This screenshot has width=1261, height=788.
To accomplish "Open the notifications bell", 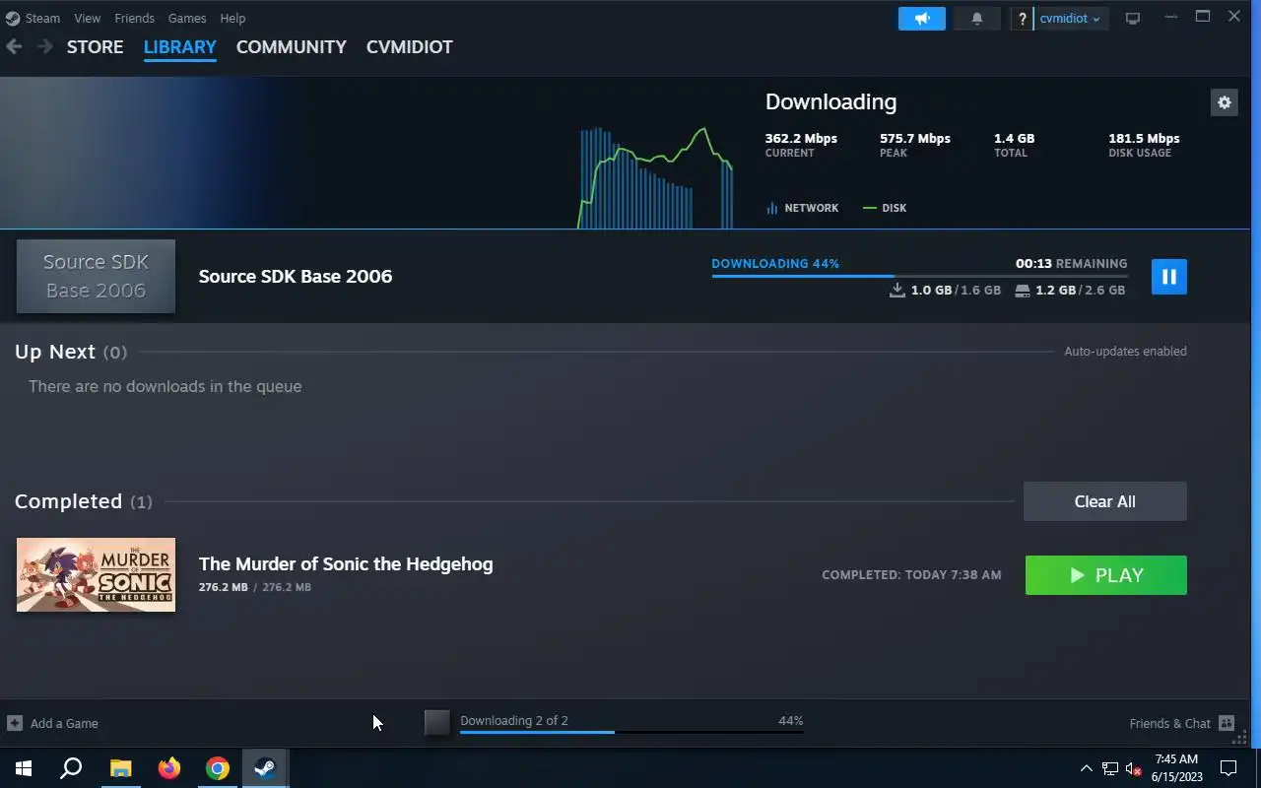I will [x=977, y=19].
